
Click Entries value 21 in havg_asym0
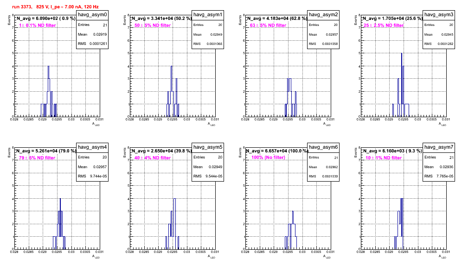(105, 25)
